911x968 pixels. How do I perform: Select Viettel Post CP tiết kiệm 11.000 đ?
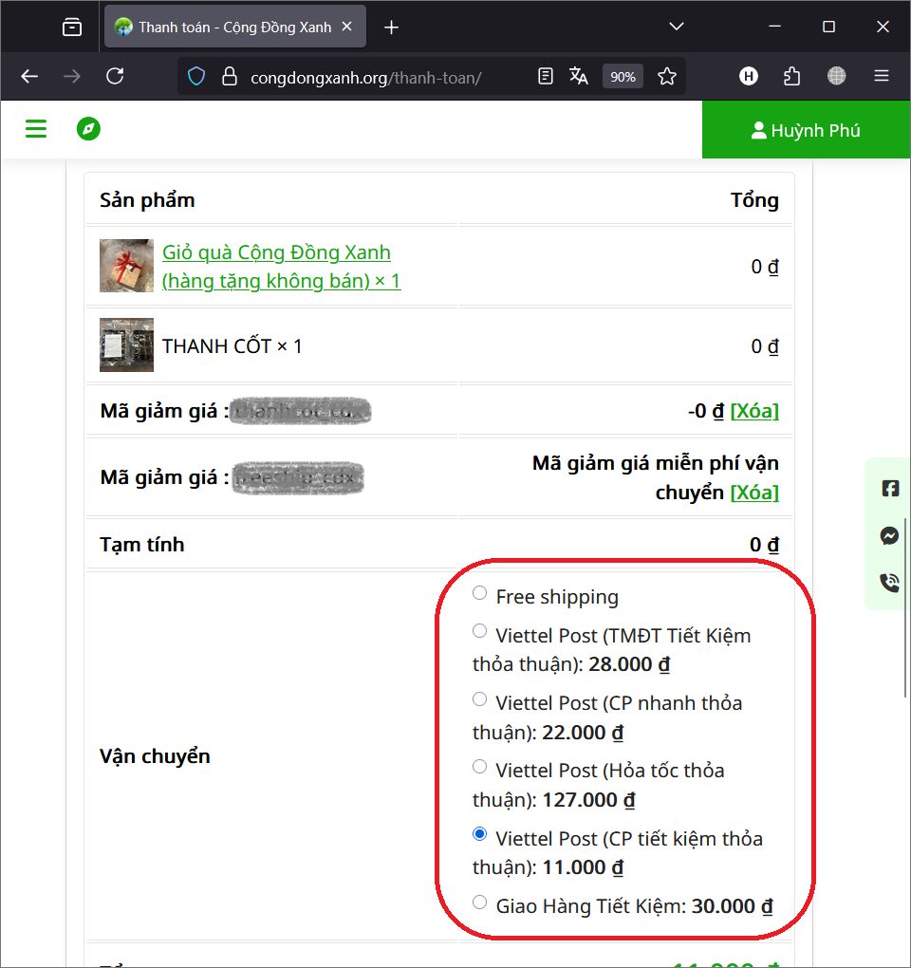coord(479,834)
